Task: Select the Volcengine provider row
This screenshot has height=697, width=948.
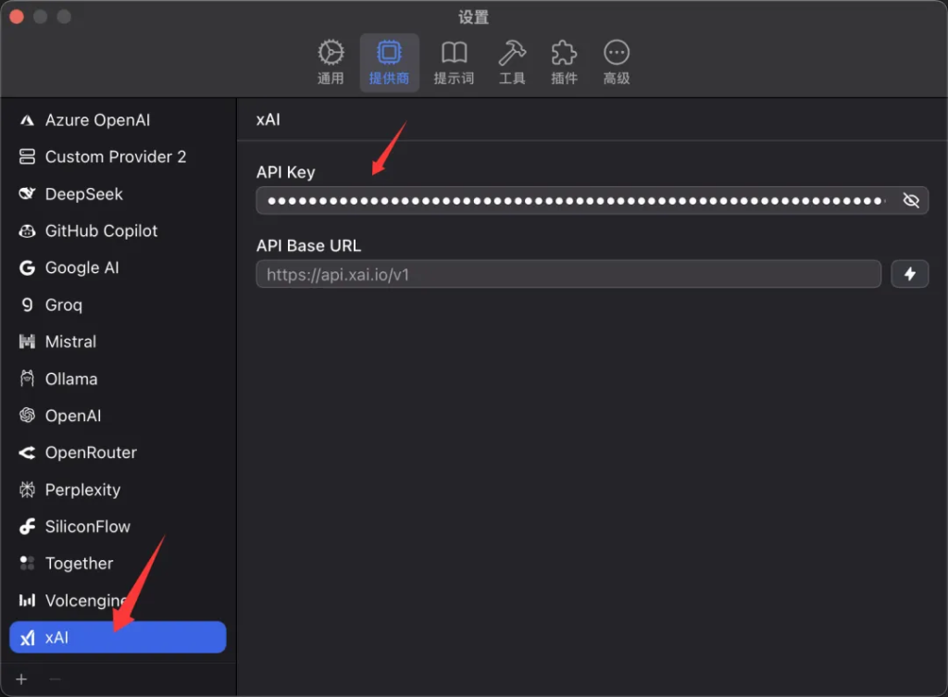Action: [x=118, y=601]
